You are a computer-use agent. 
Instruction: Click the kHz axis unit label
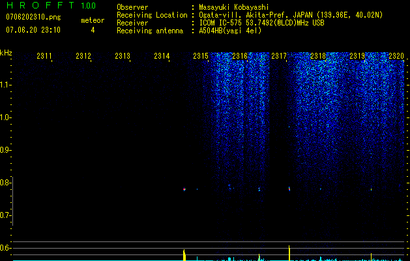(6, 53)
